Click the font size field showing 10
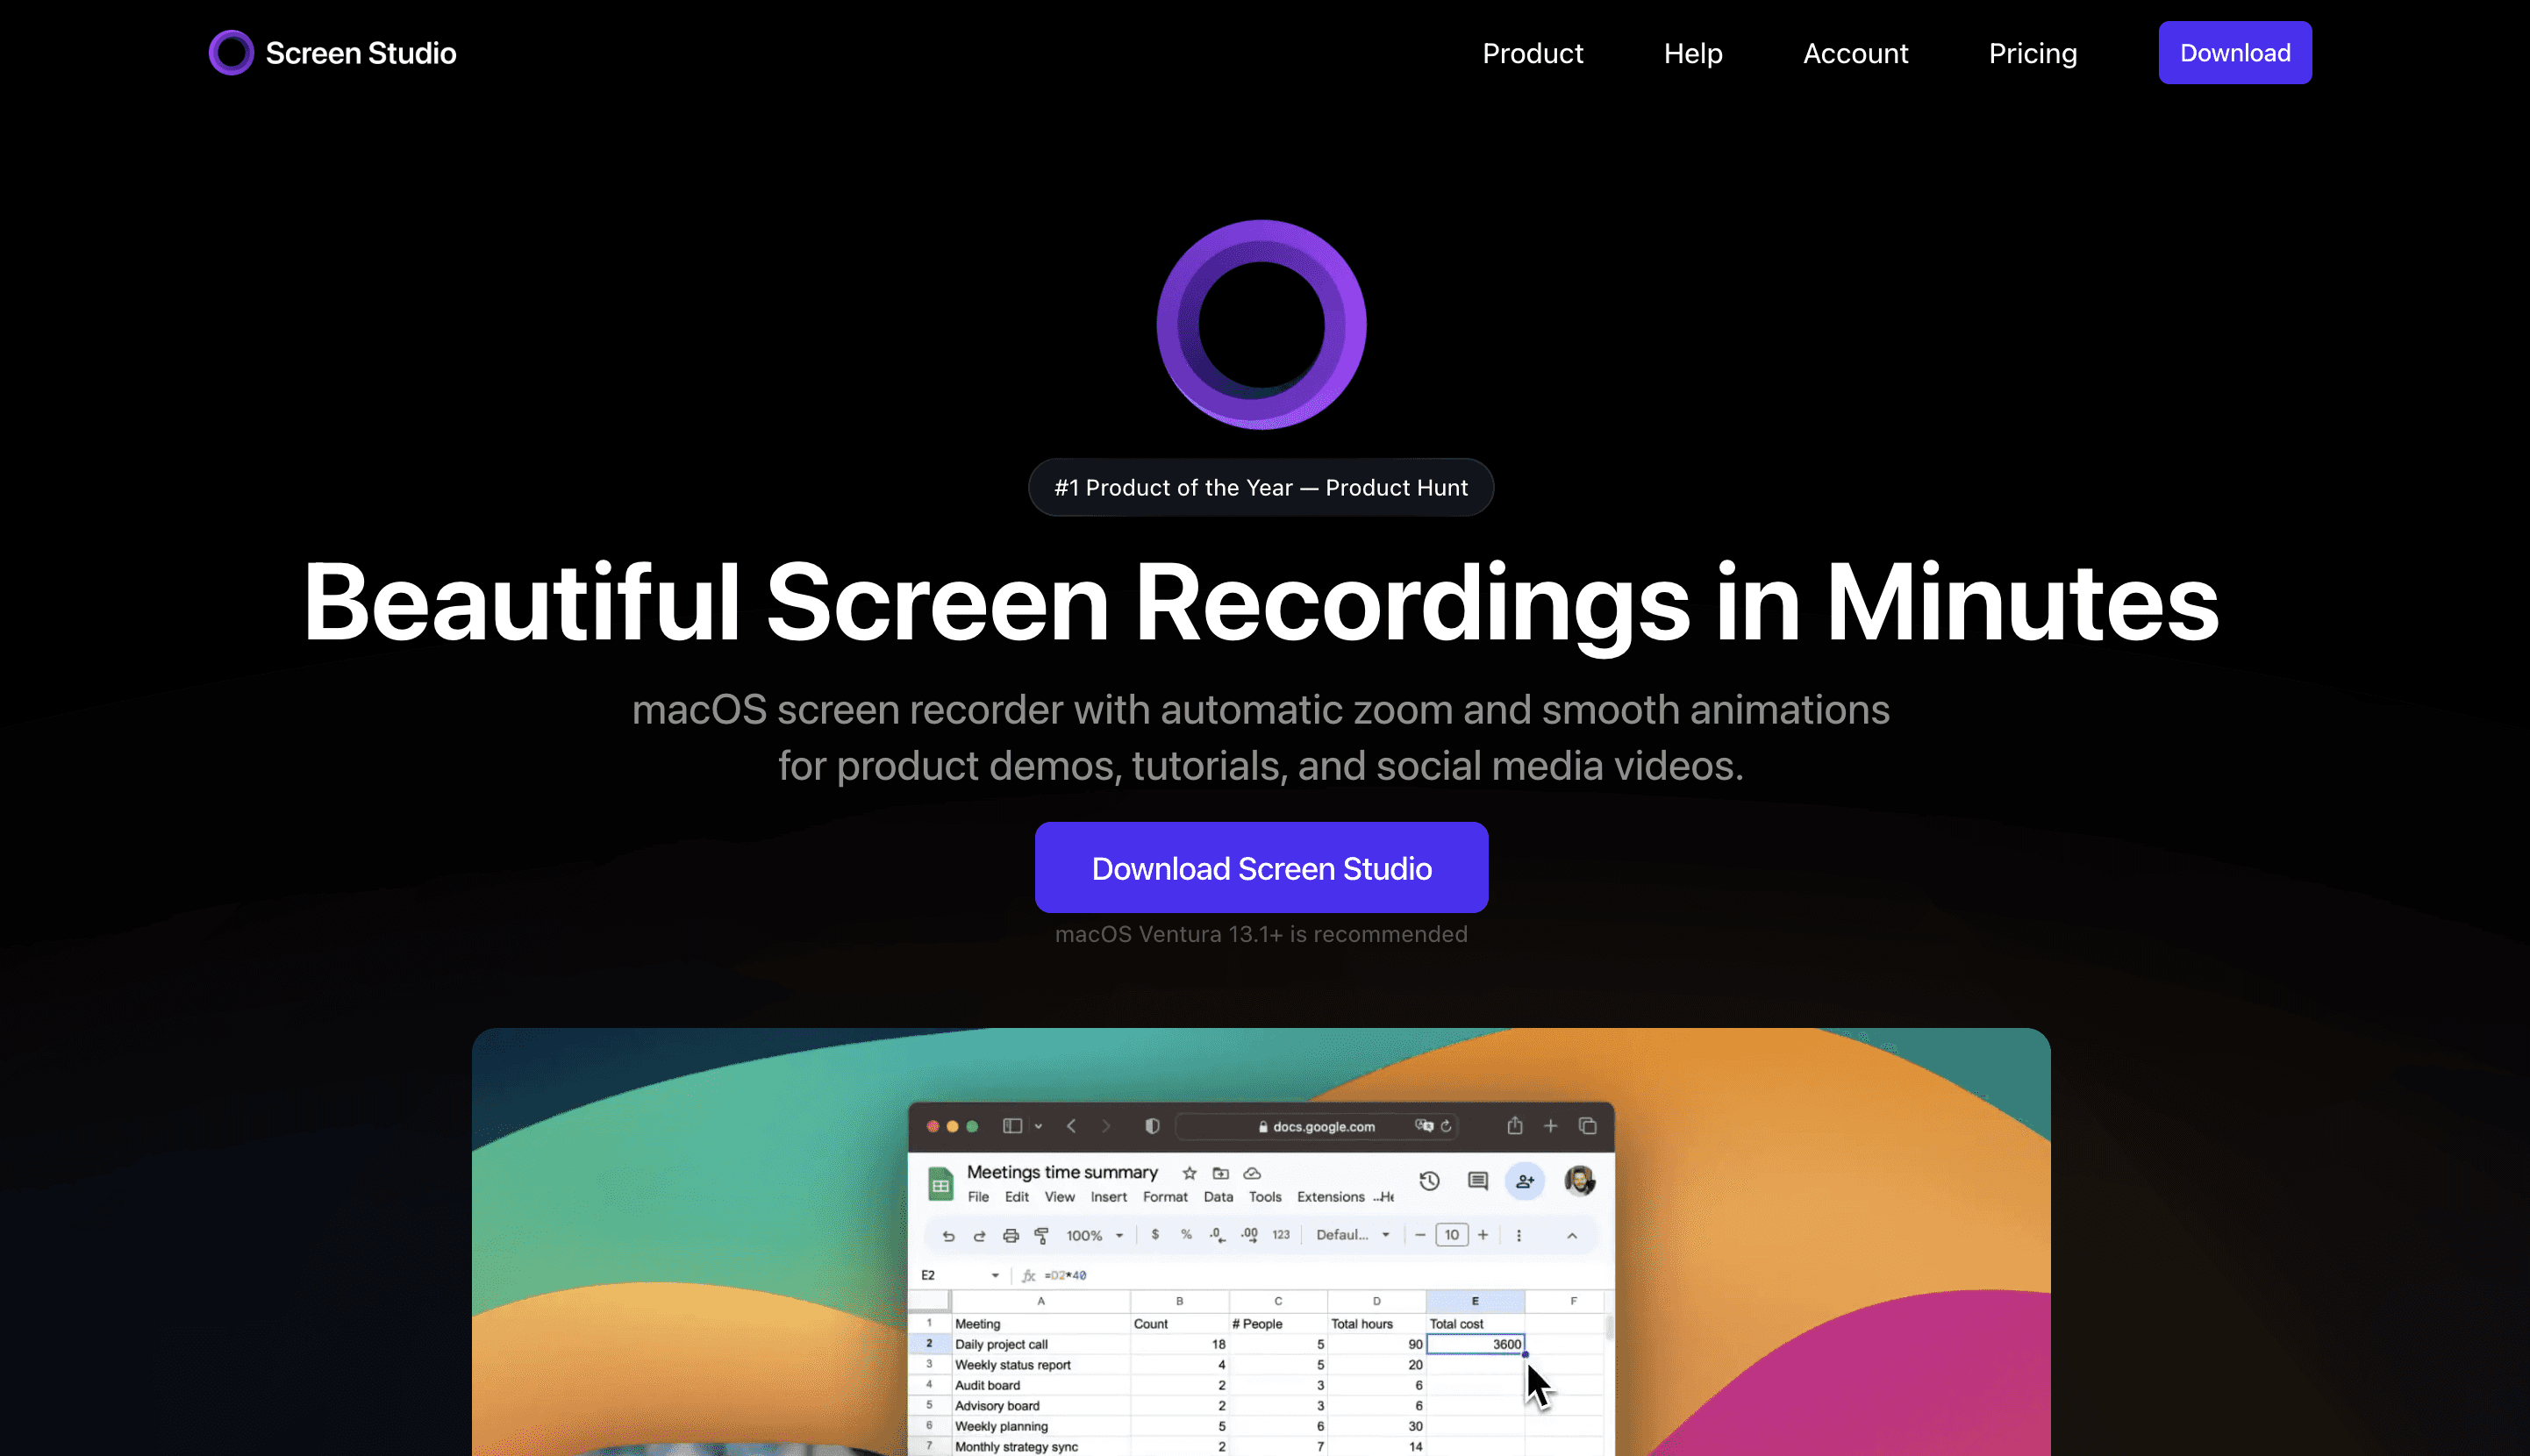 coord(1452,1235)
